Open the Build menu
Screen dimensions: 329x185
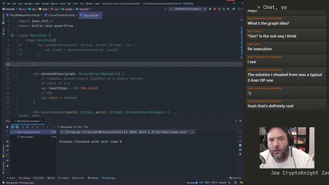[x=63, y=4]
